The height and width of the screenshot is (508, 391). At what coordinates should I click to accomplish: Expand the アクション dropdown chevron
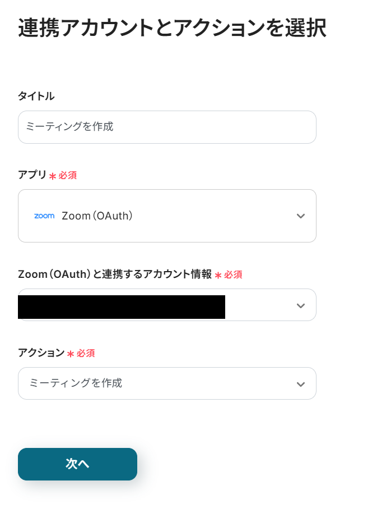(301, 384)
